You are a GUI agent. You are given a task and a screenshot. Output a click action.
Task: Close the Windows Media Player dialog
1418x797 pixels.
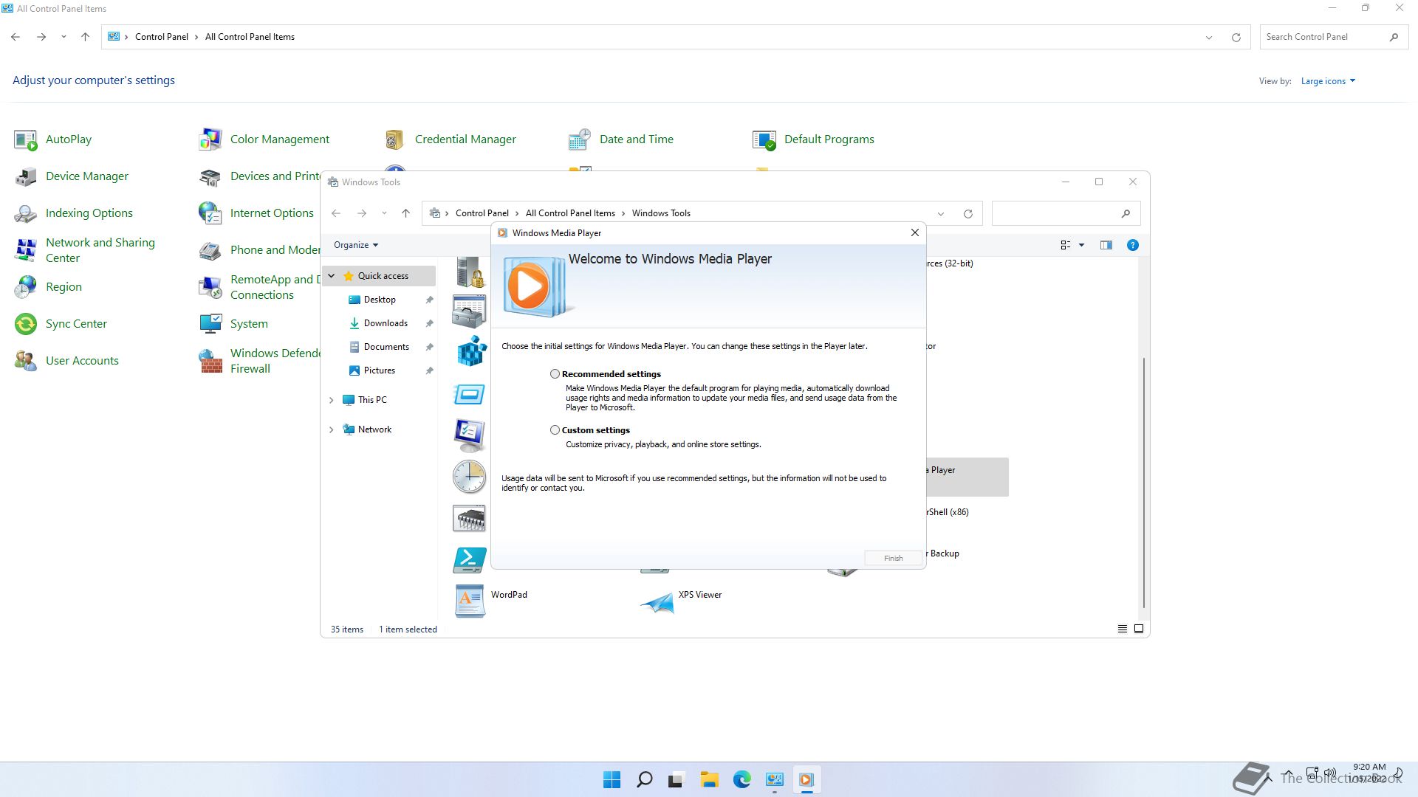914,232
